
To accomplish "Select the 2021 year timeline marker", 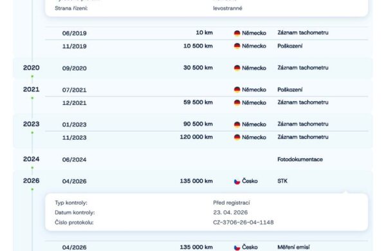I will [32, 89].
